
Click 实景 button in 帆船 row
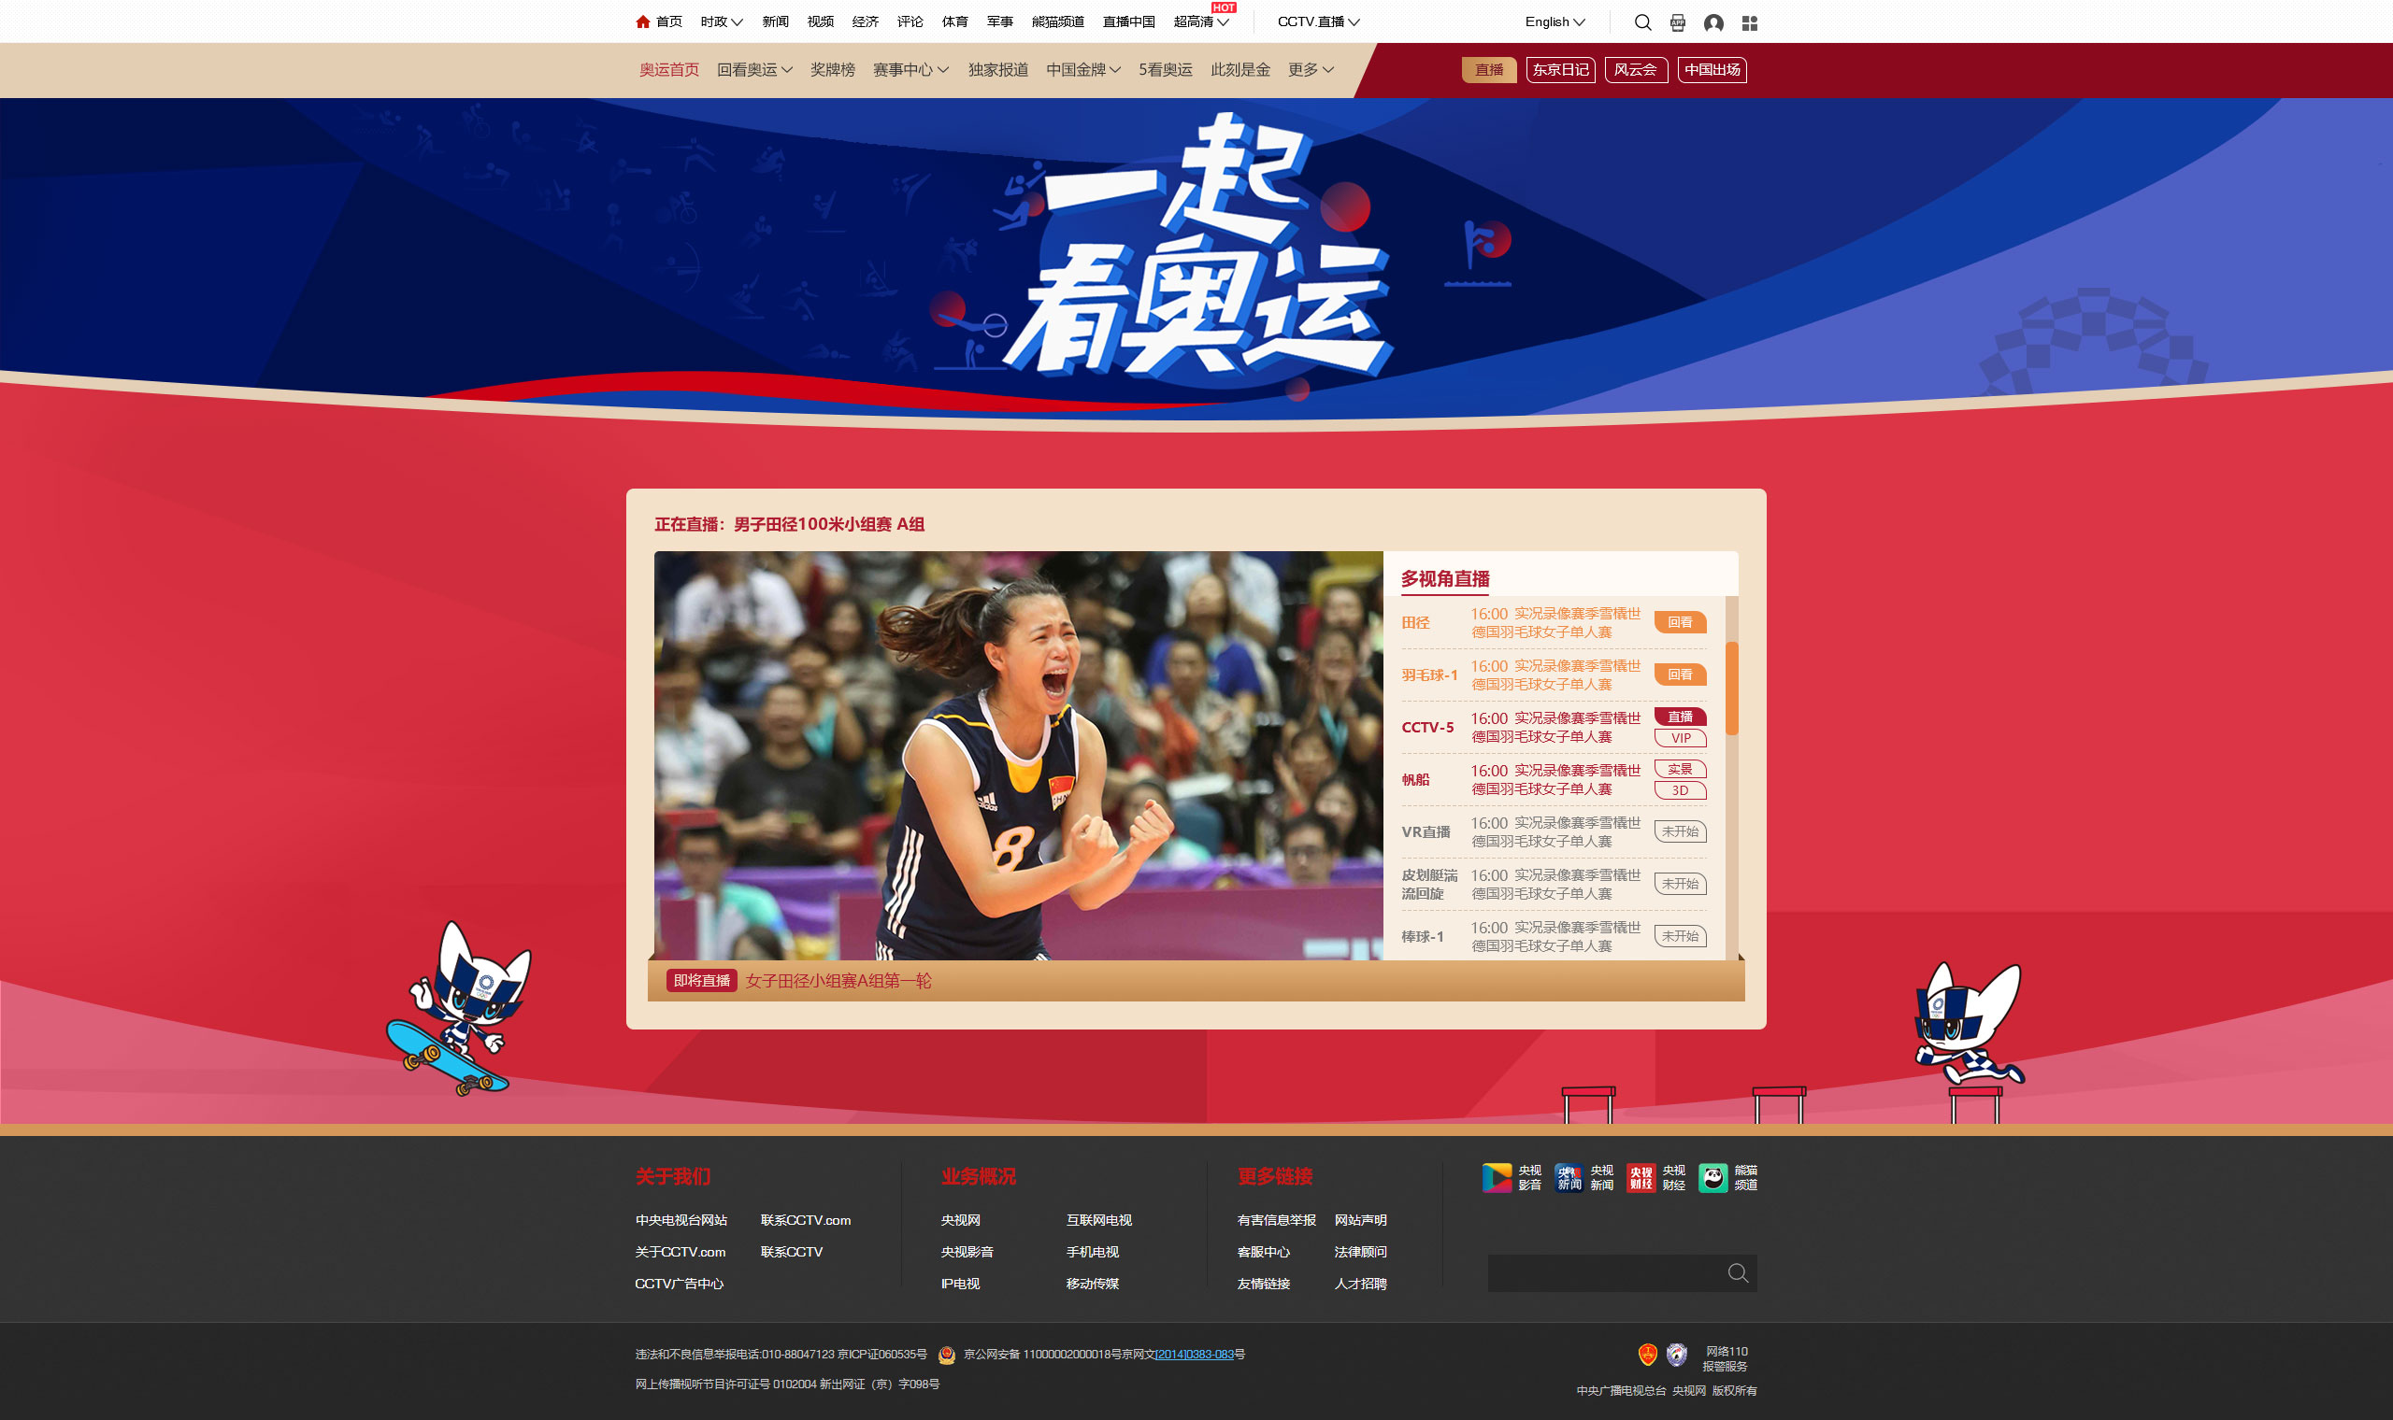[1680, 770]
